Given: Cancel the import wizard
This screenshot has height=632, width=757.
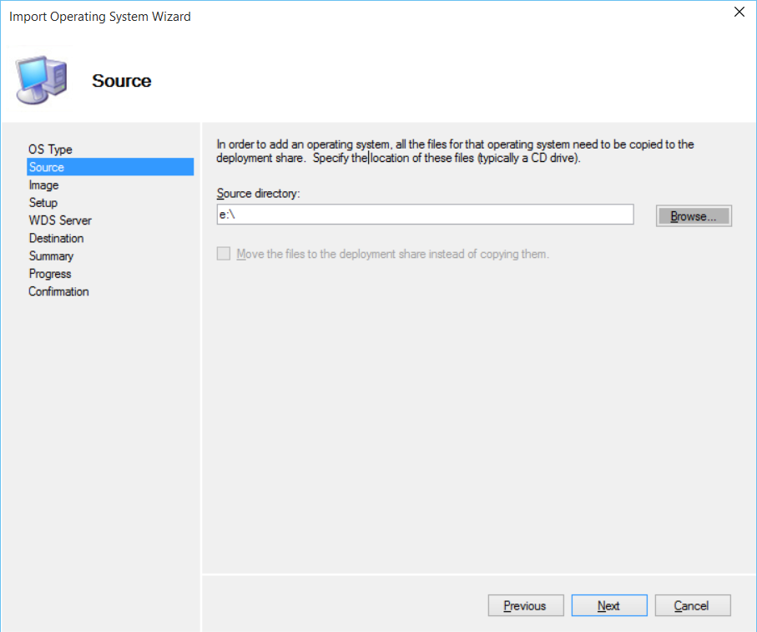Looking at the screenshot, I should click(692, 606).
